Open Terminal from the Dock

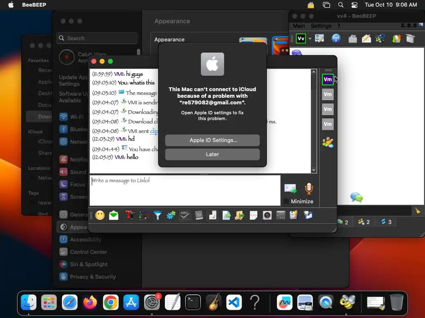(x=193, y=302)
